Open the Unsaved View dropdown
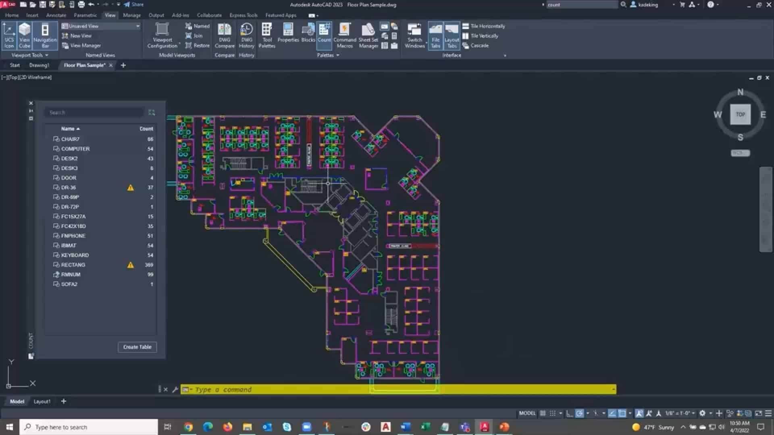 101,26
